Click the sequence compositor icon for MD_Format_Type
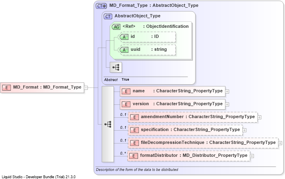285x179 pixels. point(108,124)
